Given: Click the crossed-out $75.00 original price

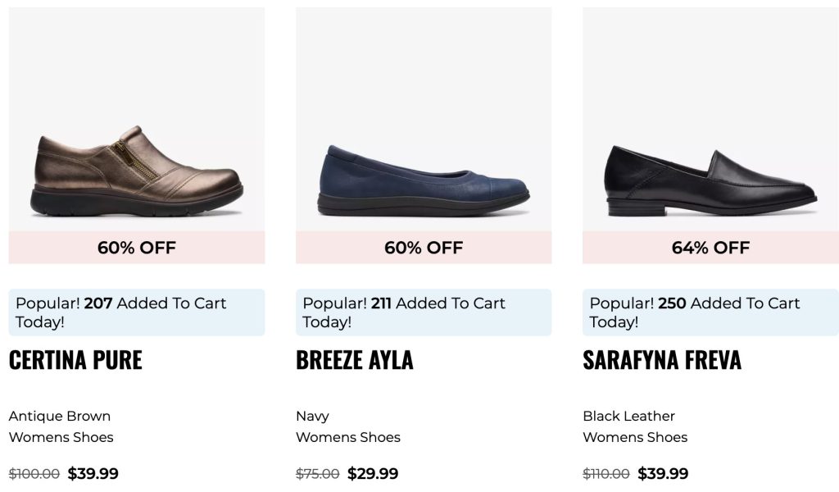Looking at the screenshot, I should pyautogui.click(x=317, y=473).
